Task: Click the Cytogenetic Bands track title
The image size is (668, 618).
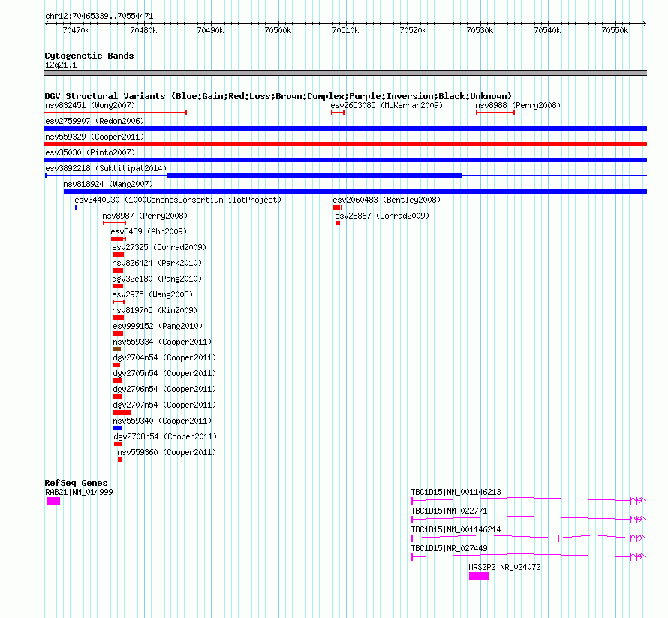Action: (x=89, y=56)
